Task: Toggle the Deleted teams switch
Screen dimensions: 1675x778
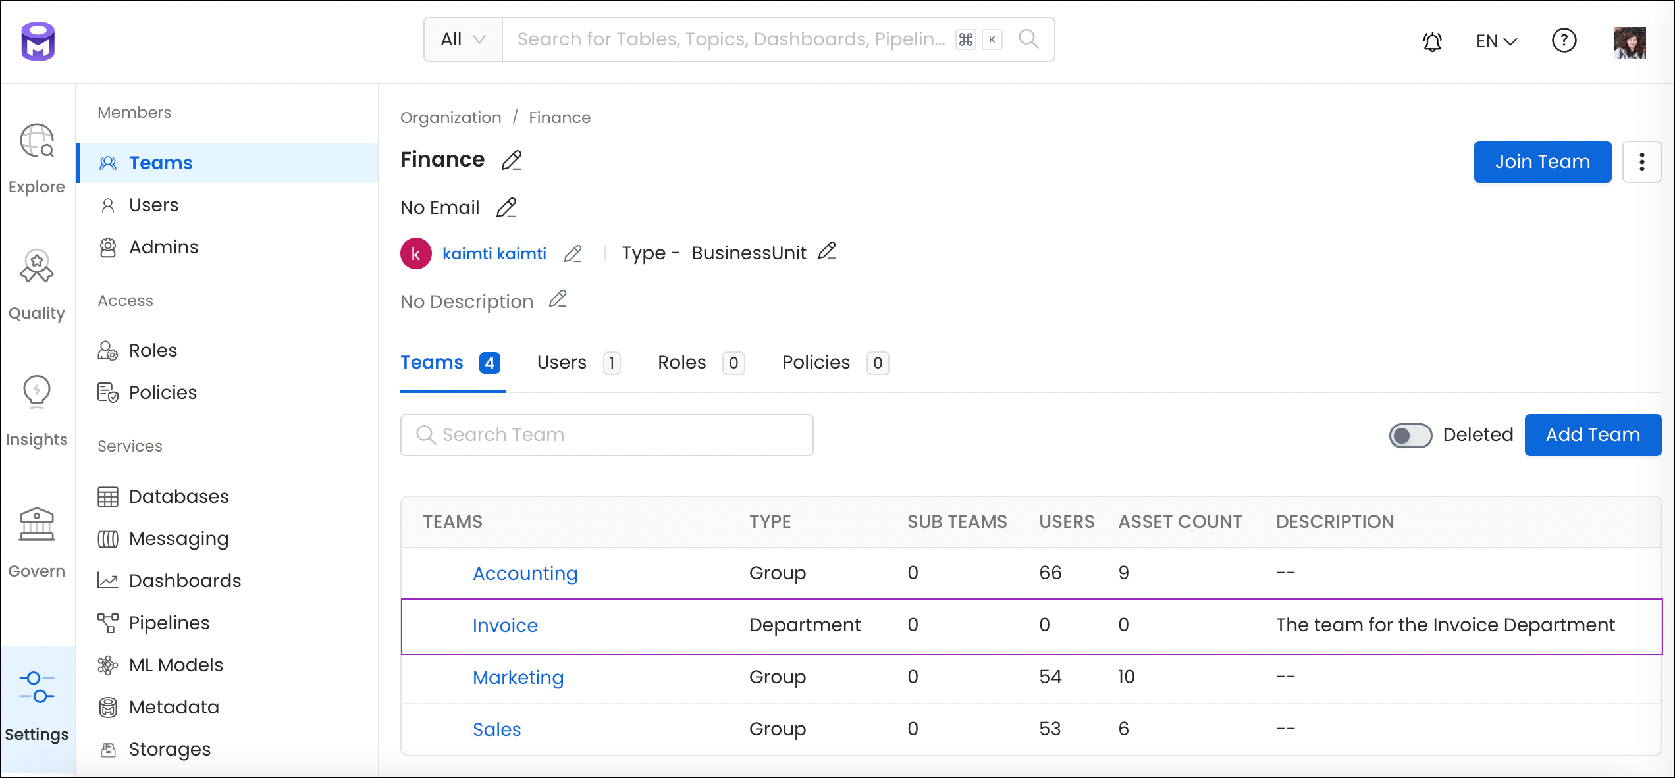Action: point(1410,435)
